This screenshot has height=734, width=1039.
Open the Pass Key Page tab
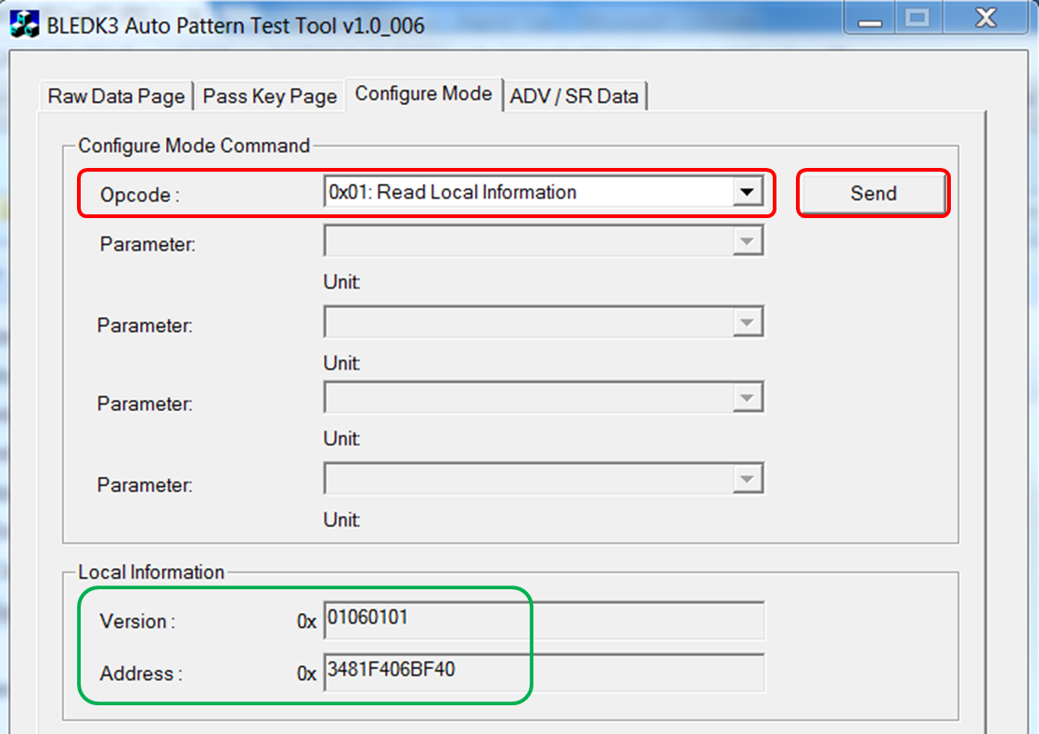tap(269, 97)
